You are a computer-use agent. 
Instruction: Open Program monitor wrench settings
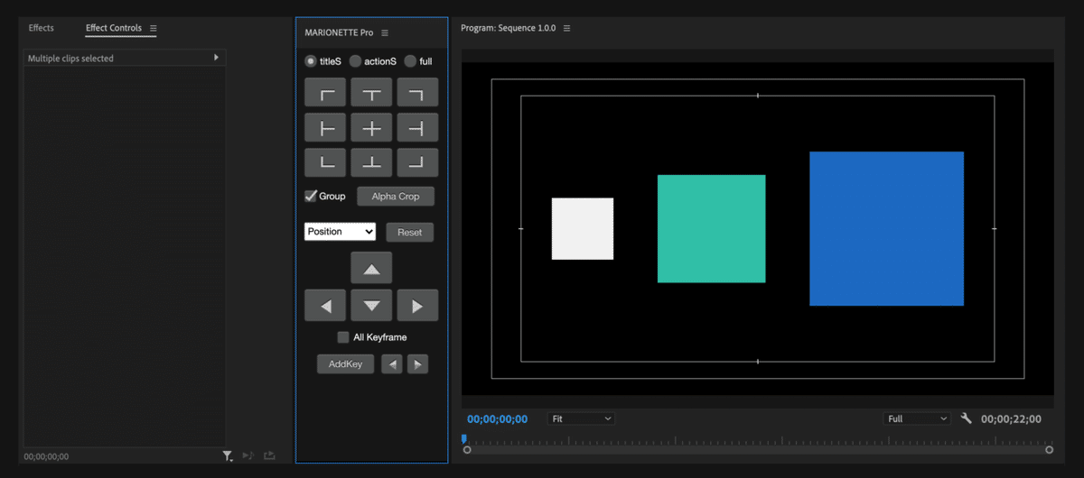coord(966,418)
